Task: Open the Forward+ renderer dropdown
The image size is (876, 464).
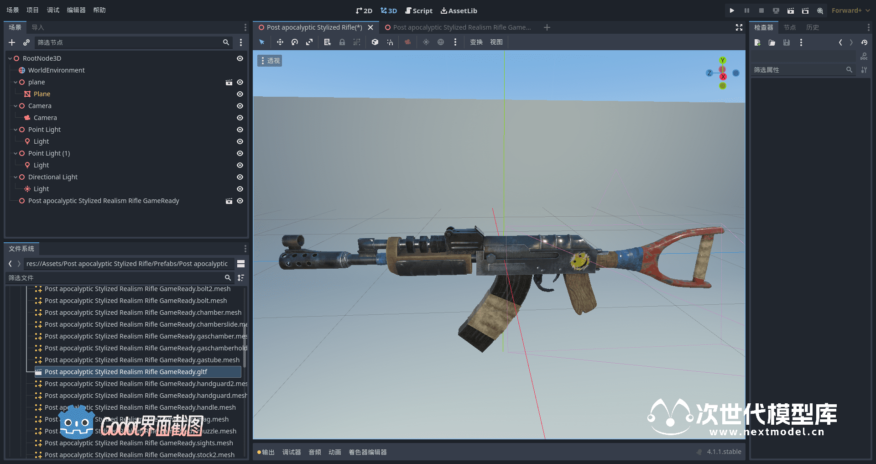Action: (850, 10)
